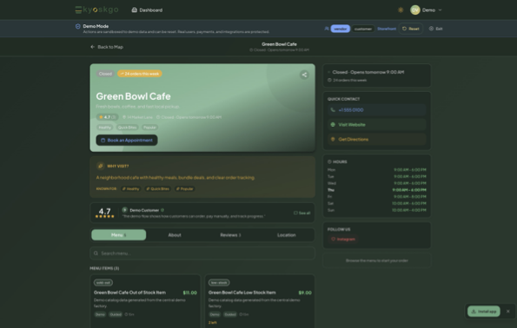
Task: Click Monday hours row
Action: pos(376,170)
